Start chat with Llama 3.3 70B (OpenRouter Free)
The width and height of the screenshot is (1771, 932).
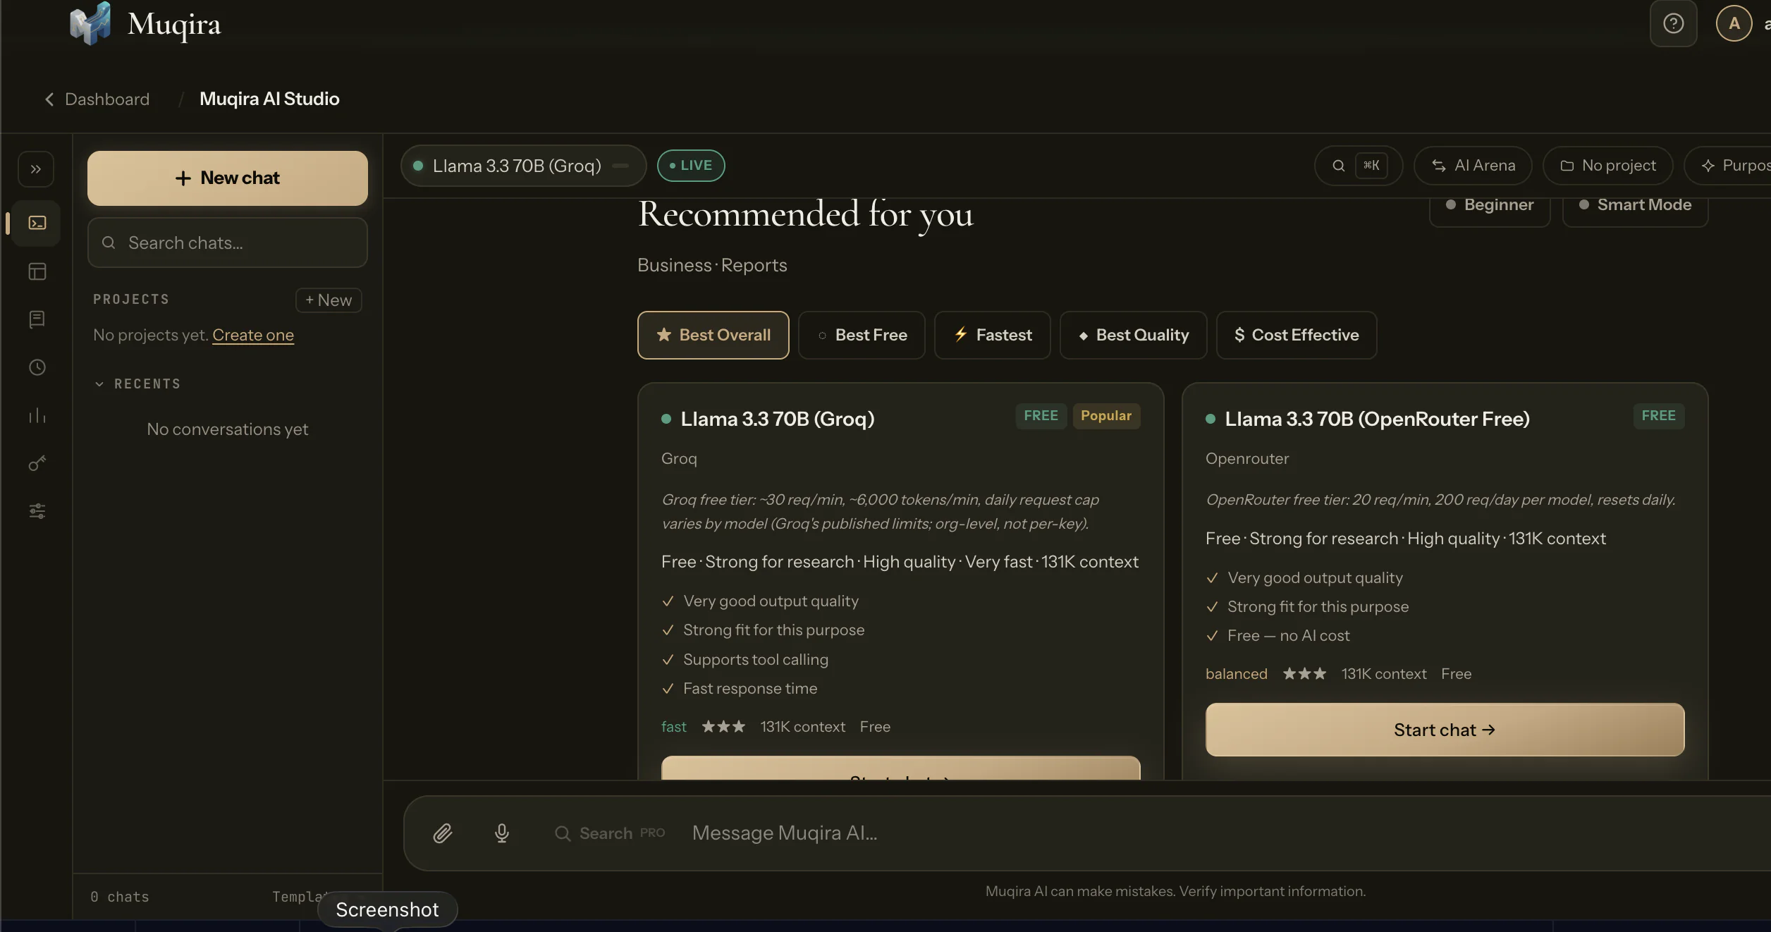tap(1445, 730)
